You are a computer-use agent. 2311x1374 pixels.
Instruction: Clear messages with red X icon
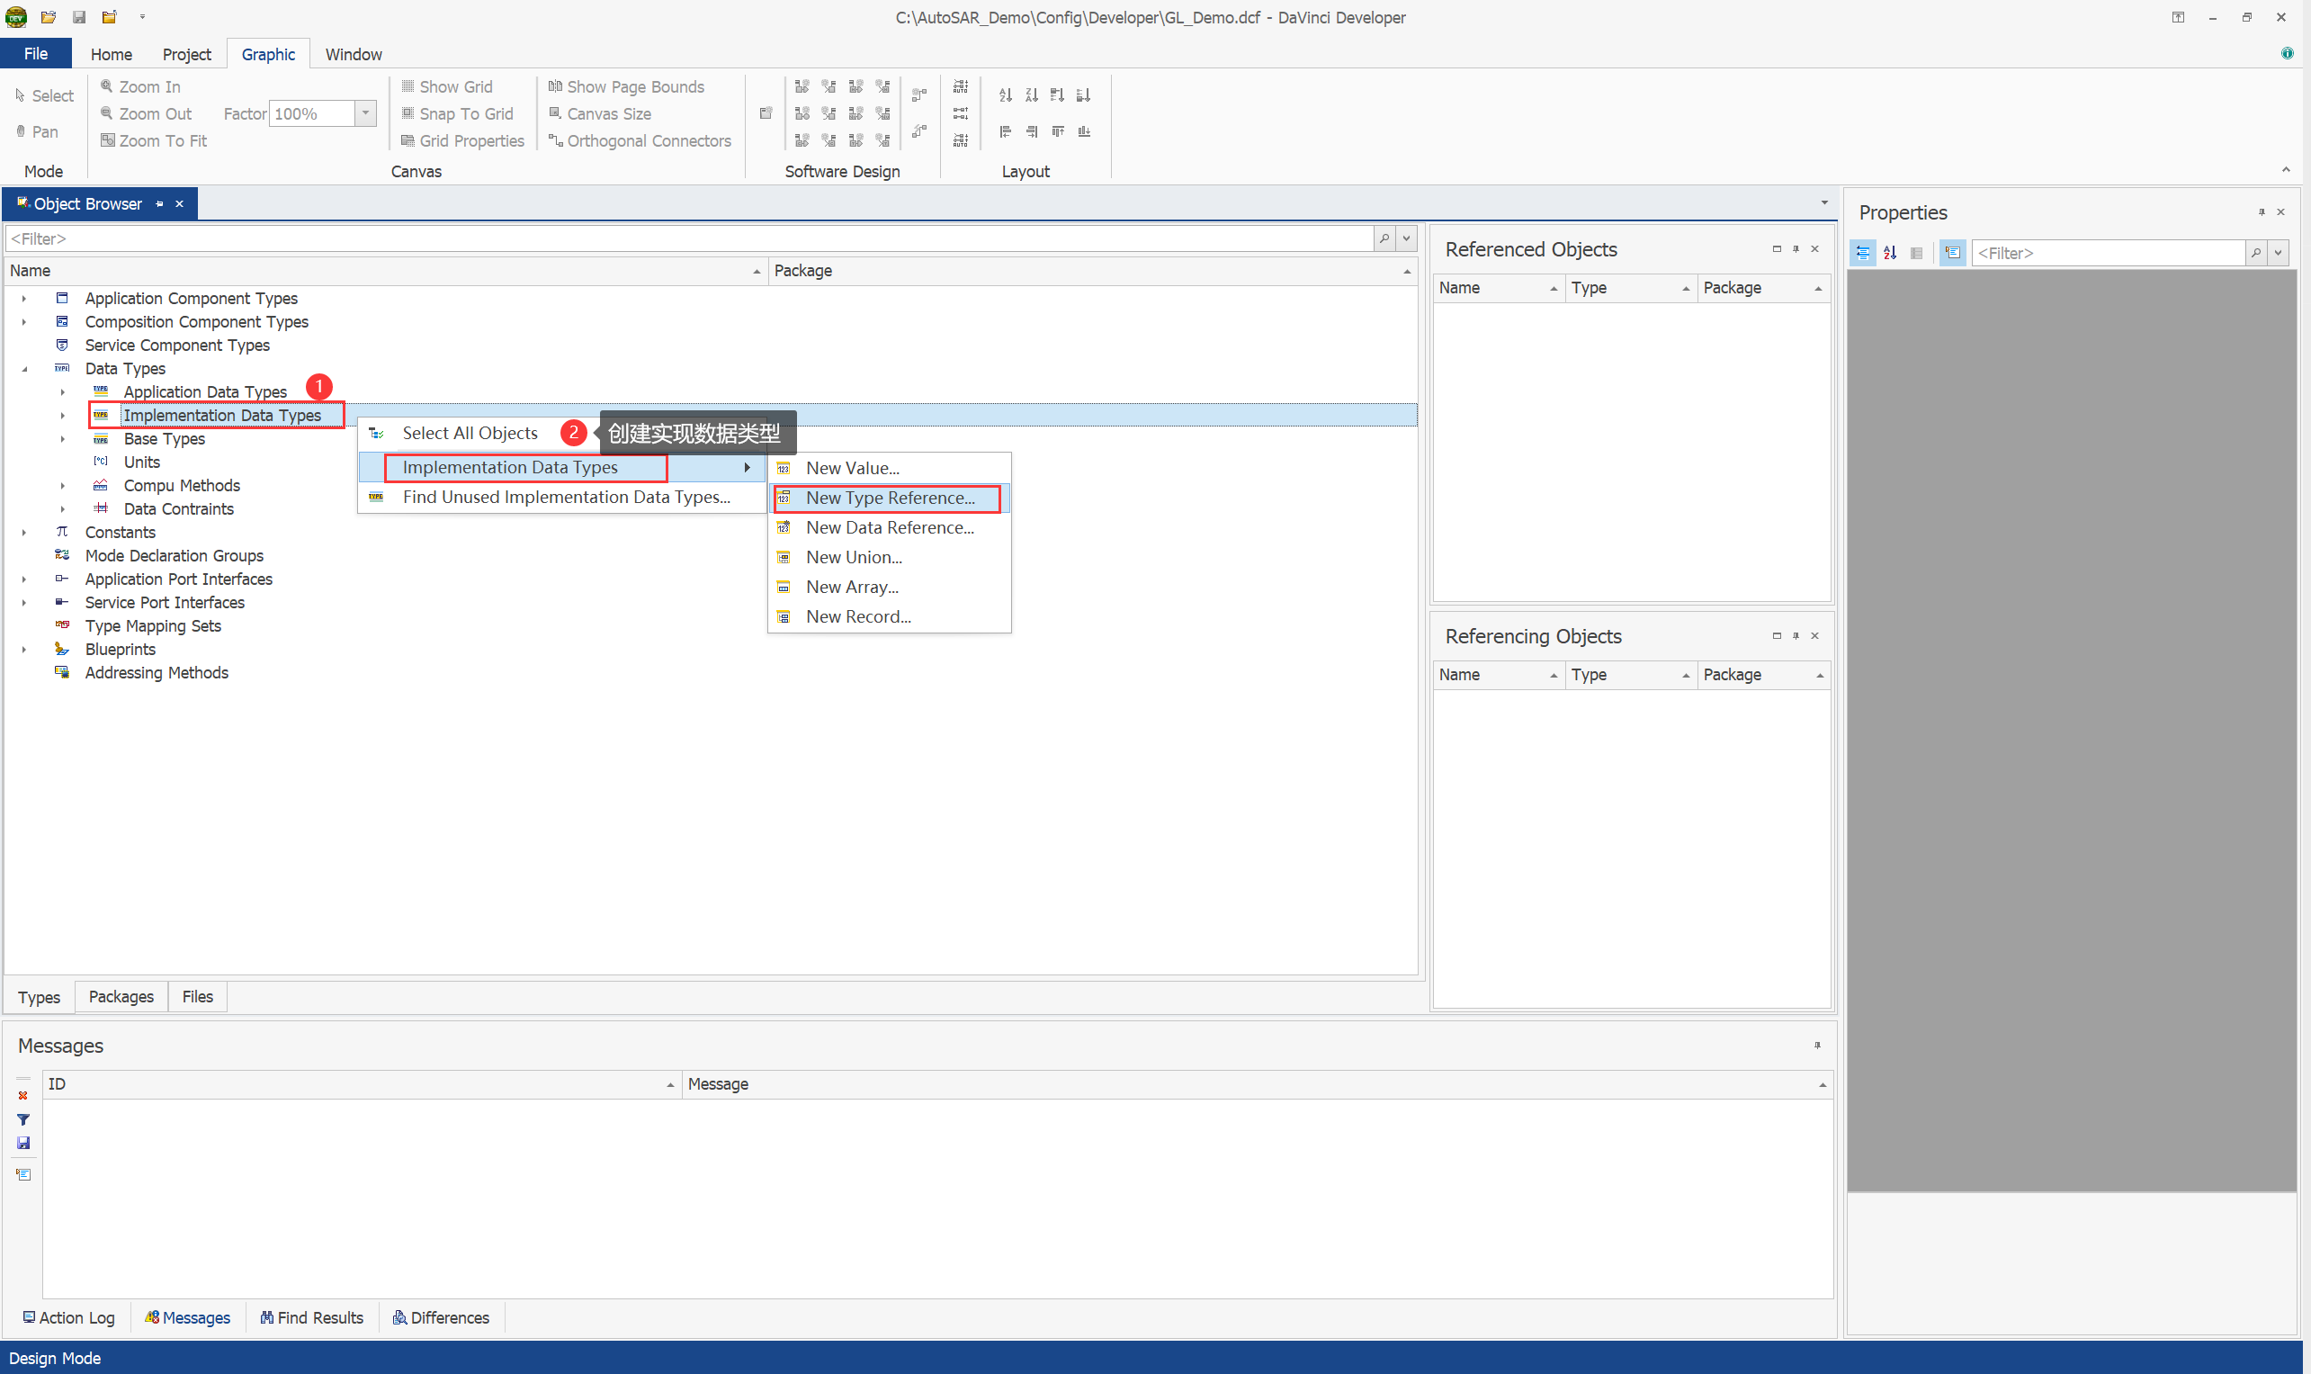click(23, 1095)
